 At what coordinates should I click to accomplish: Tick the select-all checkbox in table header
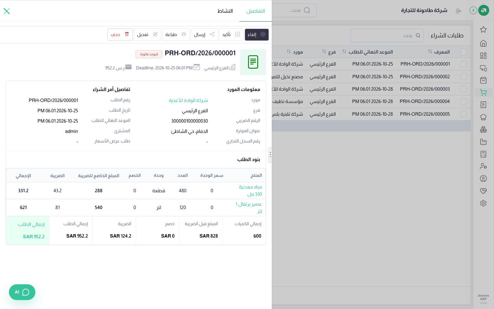pos(463,52)
